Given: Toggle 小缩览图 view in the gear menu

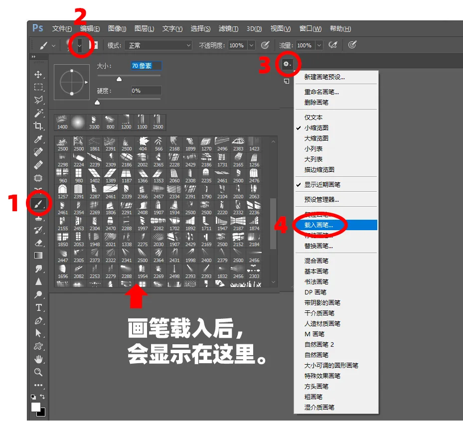Looking at the screenshot, I should pos(324,128).
